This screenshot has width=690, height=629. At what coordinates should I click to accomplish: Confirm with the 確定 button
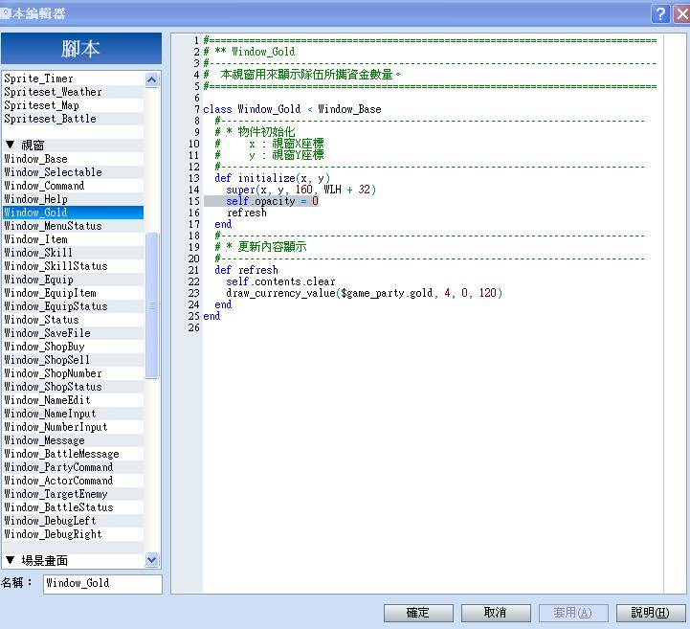click(418, 613)
